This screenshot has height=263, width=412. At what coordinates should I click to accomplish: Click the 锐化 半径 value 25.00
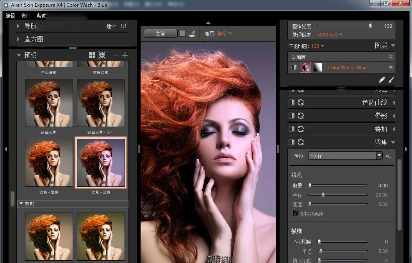[382, 195]
